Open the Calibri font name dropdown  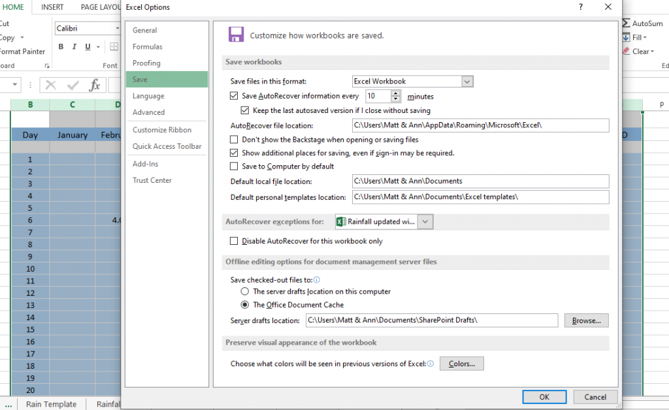118,29
